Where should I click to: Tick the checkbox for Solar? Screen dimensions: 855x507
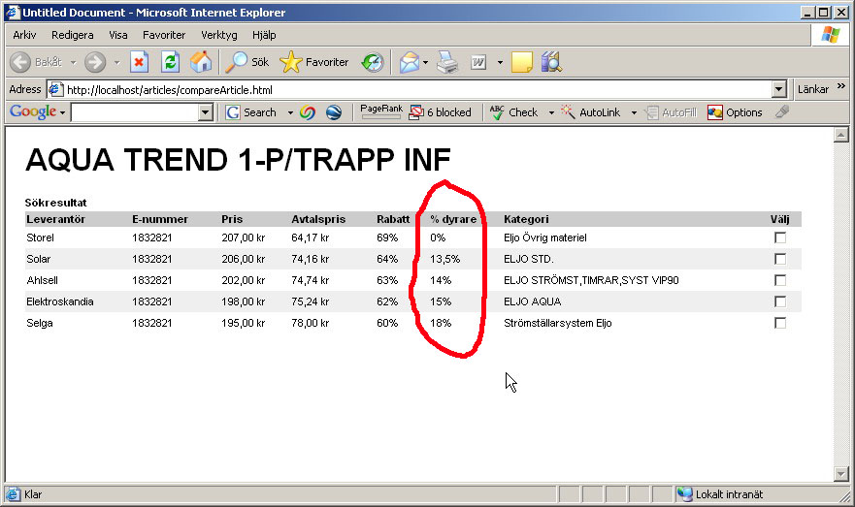click(780, 259)
